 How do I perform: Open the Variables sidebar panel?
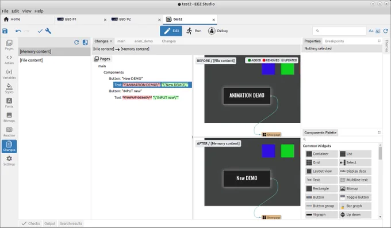click(9, 74)
